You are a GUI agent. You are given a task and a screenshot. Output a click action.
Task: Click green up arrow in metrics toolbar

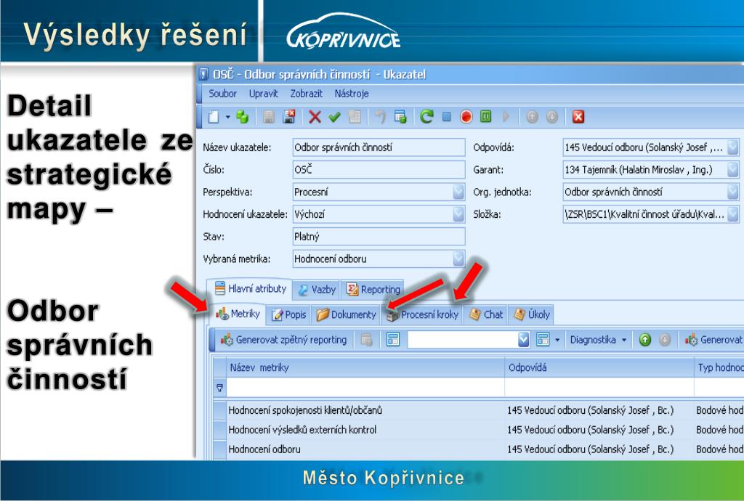pyautogui.click(x=645, y=339)
